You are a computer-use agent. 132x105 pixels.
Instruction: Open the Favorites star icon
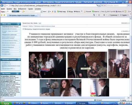tap(2, 15)
